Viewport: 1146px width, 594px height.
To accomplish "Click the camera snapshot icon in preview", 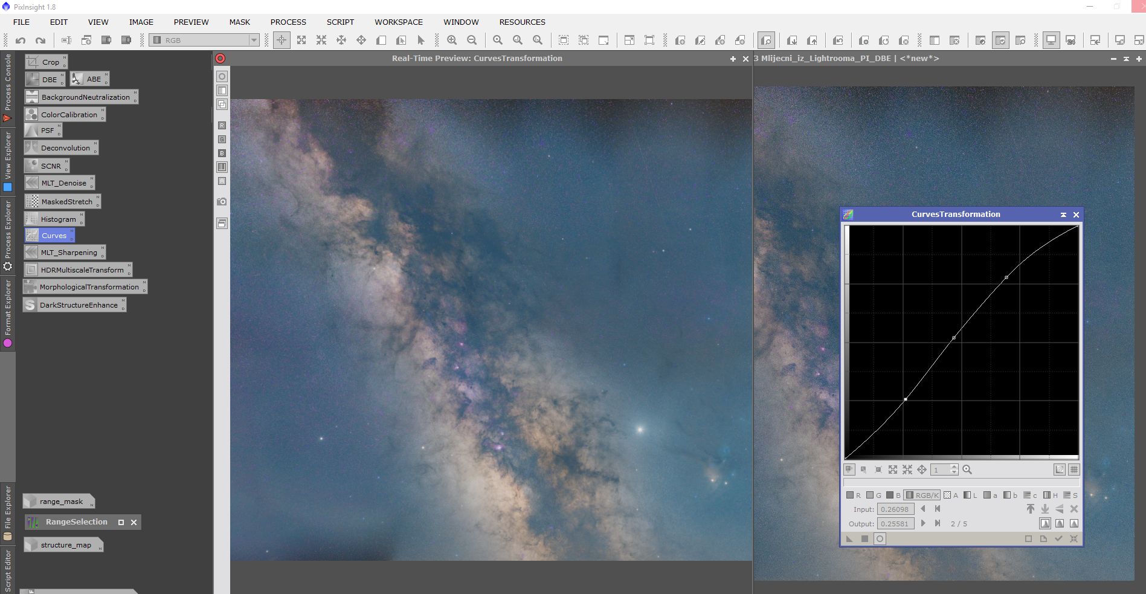I will click(x=222, y=201).
